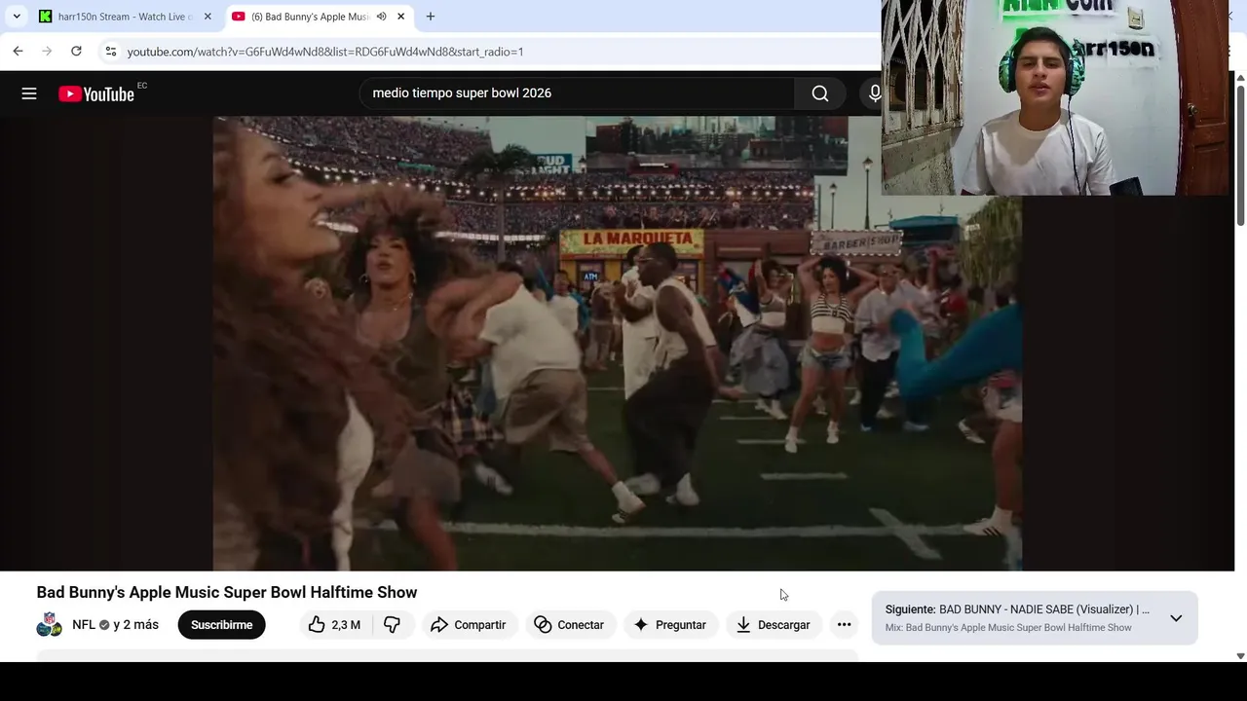Like the video showing 2,3 M
Image resolution: width=1247 pixels, height=701 pixels.
point(334,625)
